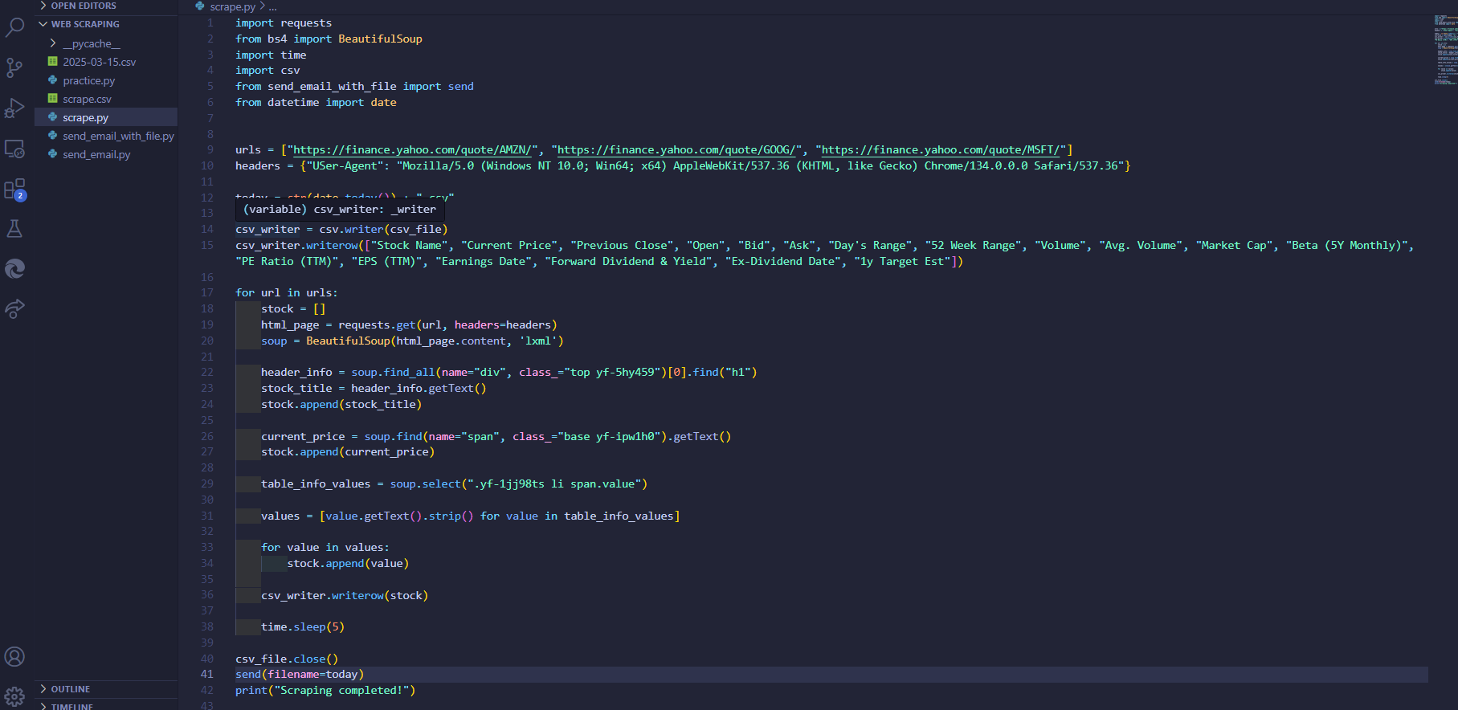Click 'print("Scraping completed!")' line
1458x710 pixels.
(325, 691)
